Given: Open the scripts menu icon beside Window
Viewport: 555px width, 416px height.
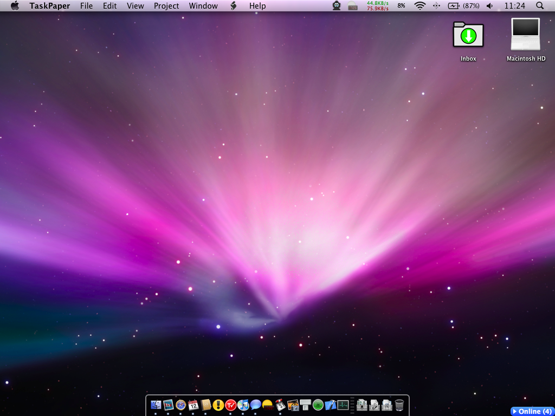Looking at the screenshot, I should [x=233, y=5].
